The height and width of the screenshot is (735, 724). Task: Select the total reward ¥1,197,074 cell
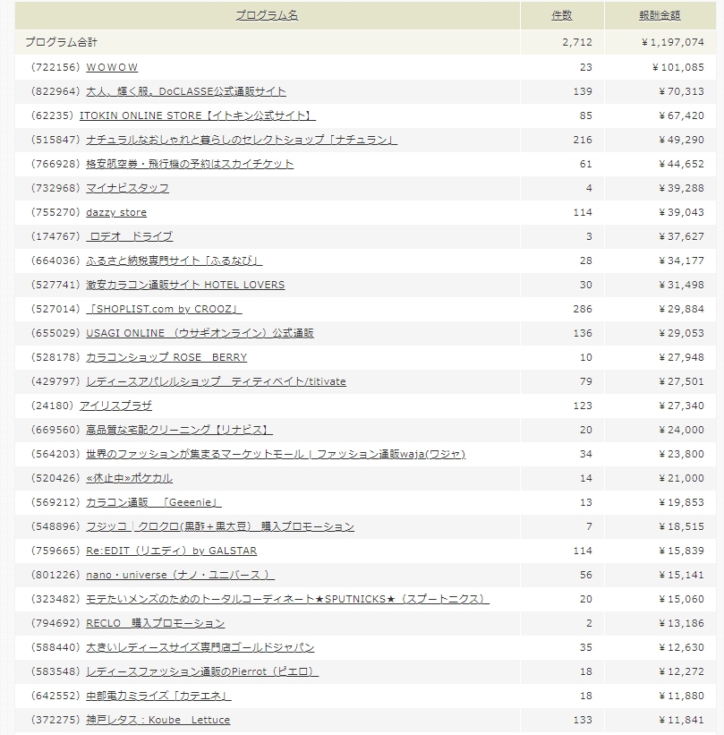[673, 42]
